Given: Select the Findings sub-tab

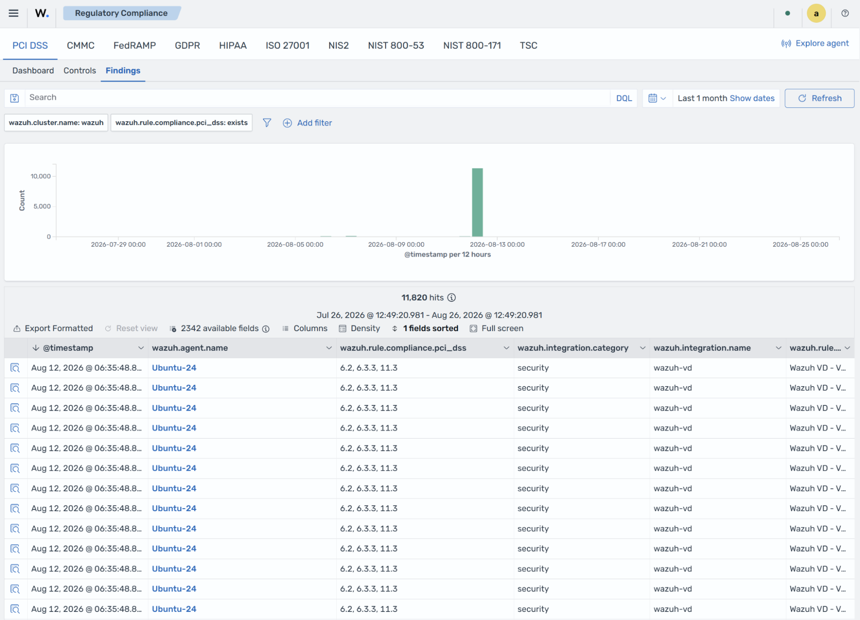Looking at the screenshot, I should click(x=123, y=71).
